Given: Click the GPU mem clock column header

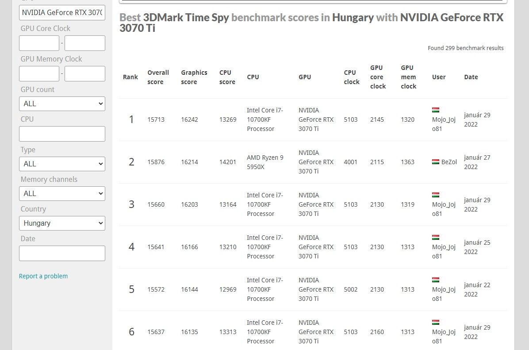Looking at the screenshot, I should [x=409, y=77].
